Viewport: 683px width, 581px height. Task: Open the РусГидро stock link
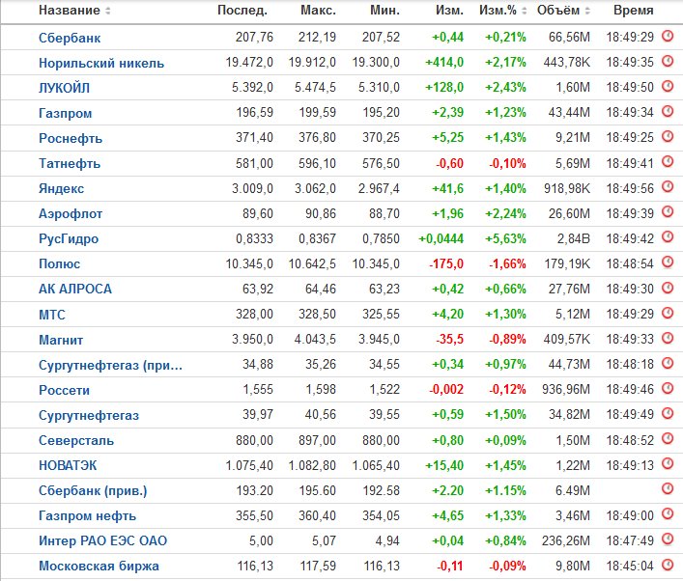tap(69, 239)
